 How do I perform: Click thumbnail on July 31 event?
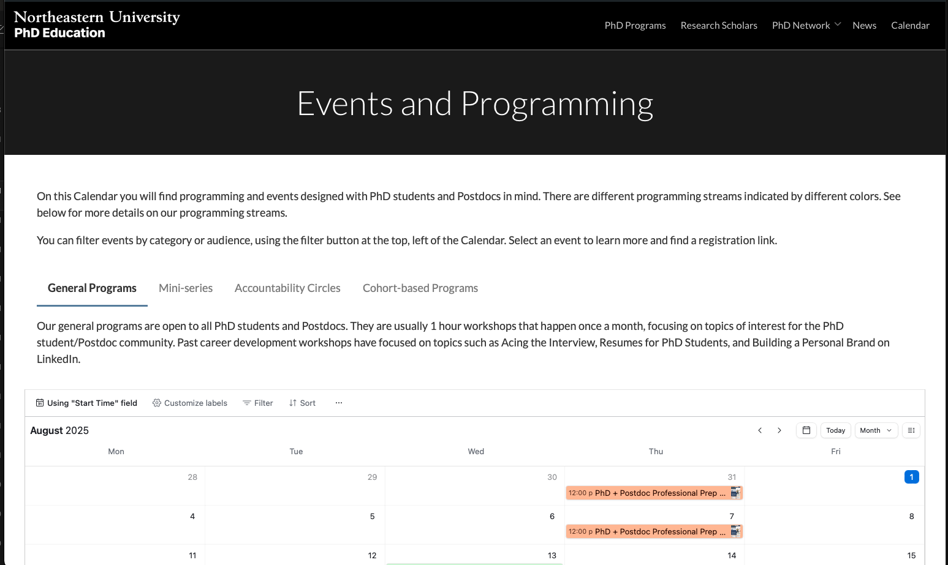pyautogui.click(x=736, y=493)
